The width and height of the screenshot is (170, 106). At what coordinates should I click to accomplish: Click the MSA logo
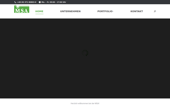(x=22, y=9)
